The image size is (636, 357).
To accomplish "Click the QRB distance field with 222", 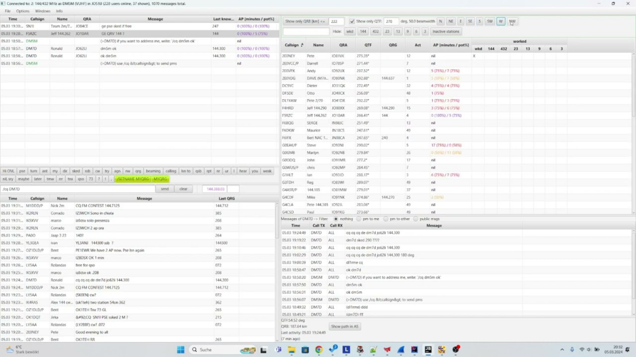I will coord(336,22).
